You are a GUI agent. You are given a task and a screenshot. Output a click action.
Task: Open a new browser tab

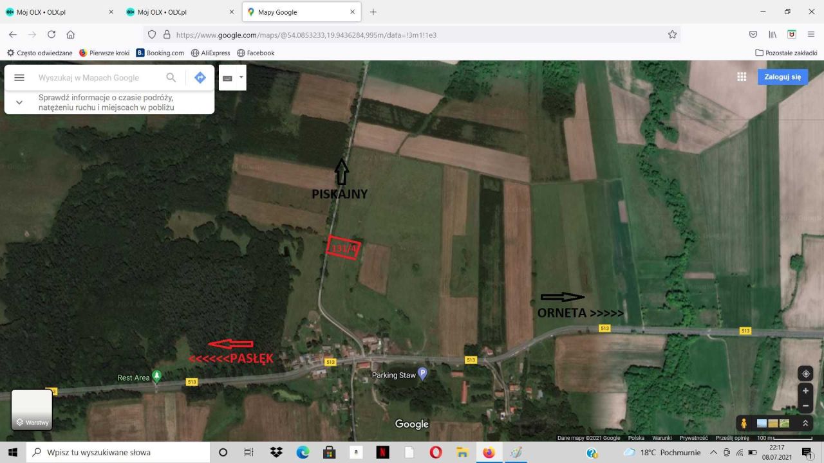[373, 12]
